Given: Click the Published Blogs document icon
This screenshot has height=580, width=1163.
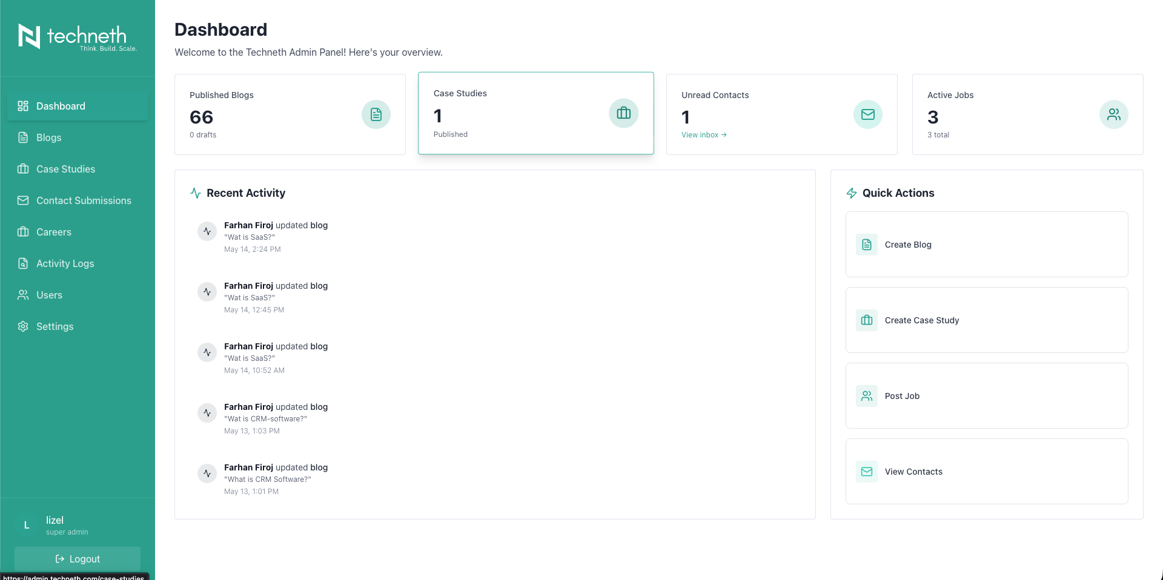Looking at the screenshot, I should point(376,114).
